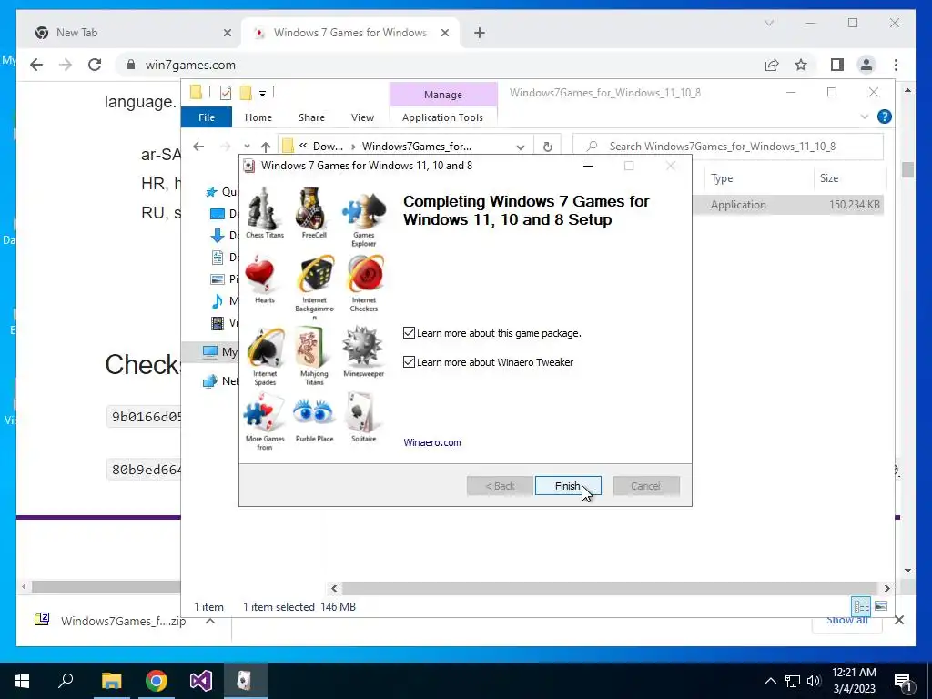Open Explorer recent locations dropdown arrow
Image resolution: width=932 pixels, height=699 pixels.
point(247,147)
